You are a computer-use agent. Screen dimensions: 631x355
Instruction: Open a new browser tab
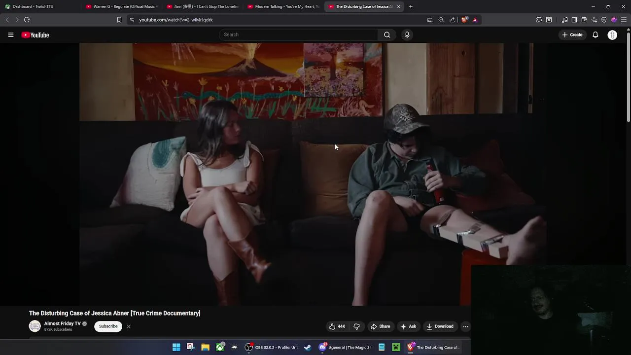pyautogui.click(x=411, y=6)
